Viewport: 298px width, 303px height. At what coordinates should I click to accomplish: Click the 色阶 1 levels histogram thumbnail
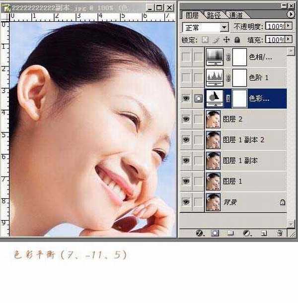click(x=215, y=77)
